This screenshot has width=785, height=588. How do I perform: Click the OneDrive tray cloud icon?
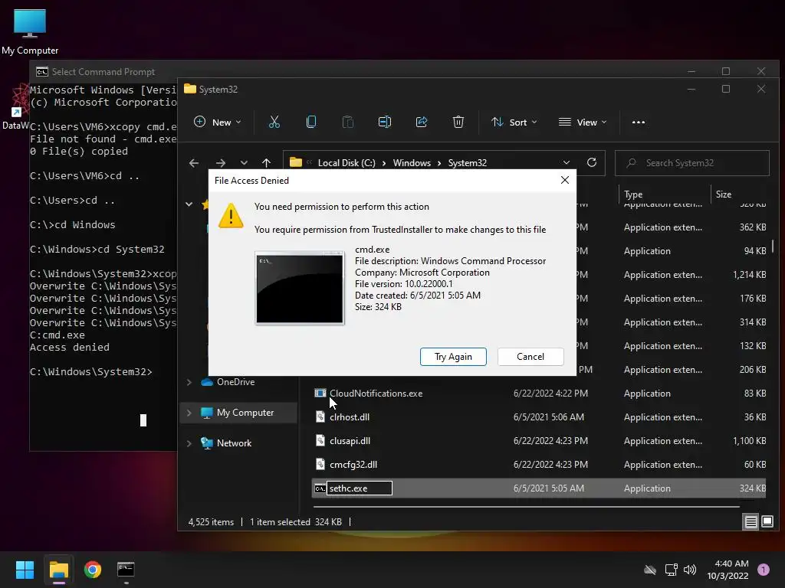[x=650, y=570]
